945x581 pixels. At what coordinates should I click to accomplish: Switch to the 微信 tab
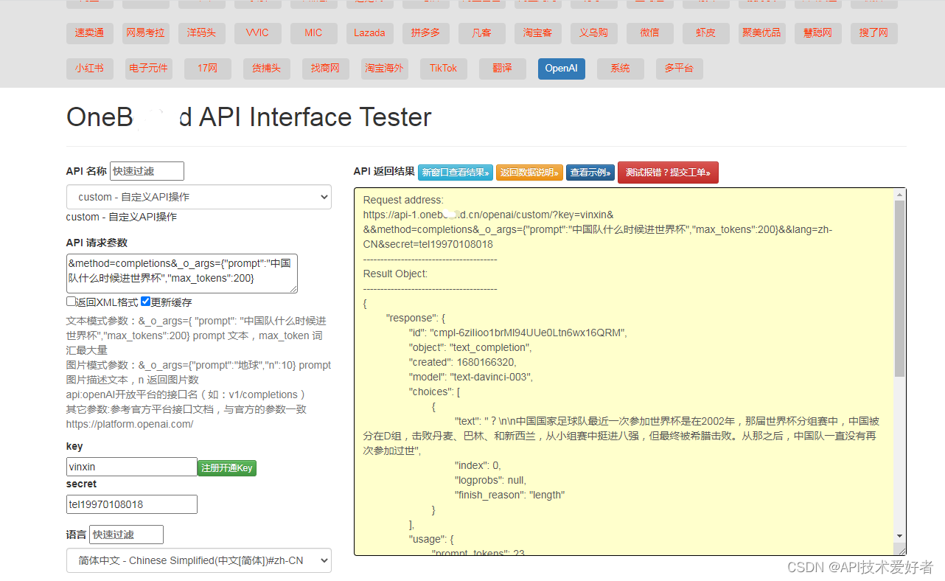pos(649,33)
